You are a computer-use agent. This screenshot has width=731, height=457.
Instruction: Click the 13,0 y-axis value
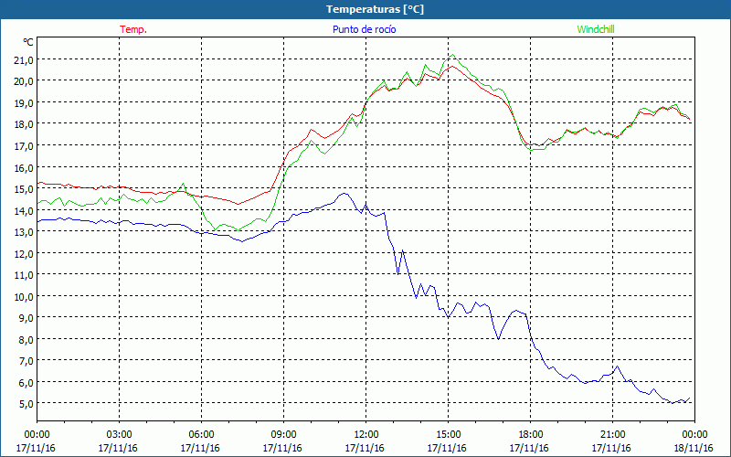coord(24,232)
